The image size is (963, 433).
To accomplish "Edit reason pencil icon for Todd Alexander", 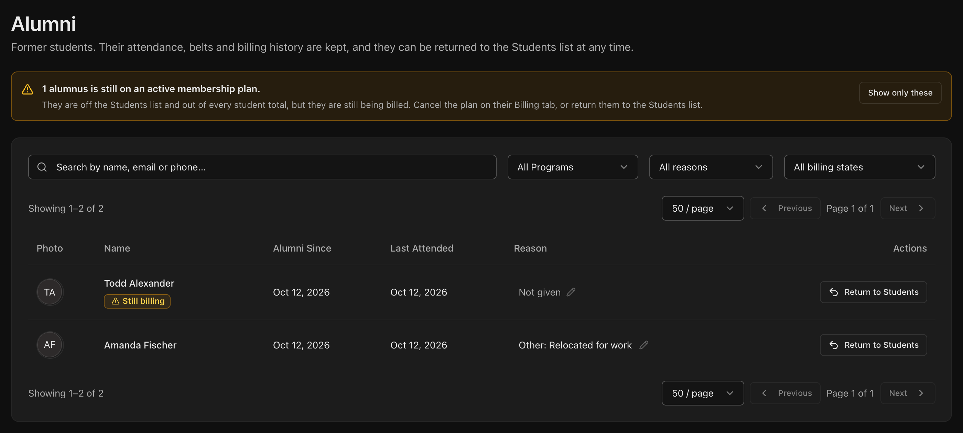I will coord(571,292).
